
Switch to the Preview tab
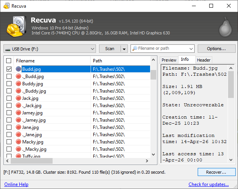[169, 60]
